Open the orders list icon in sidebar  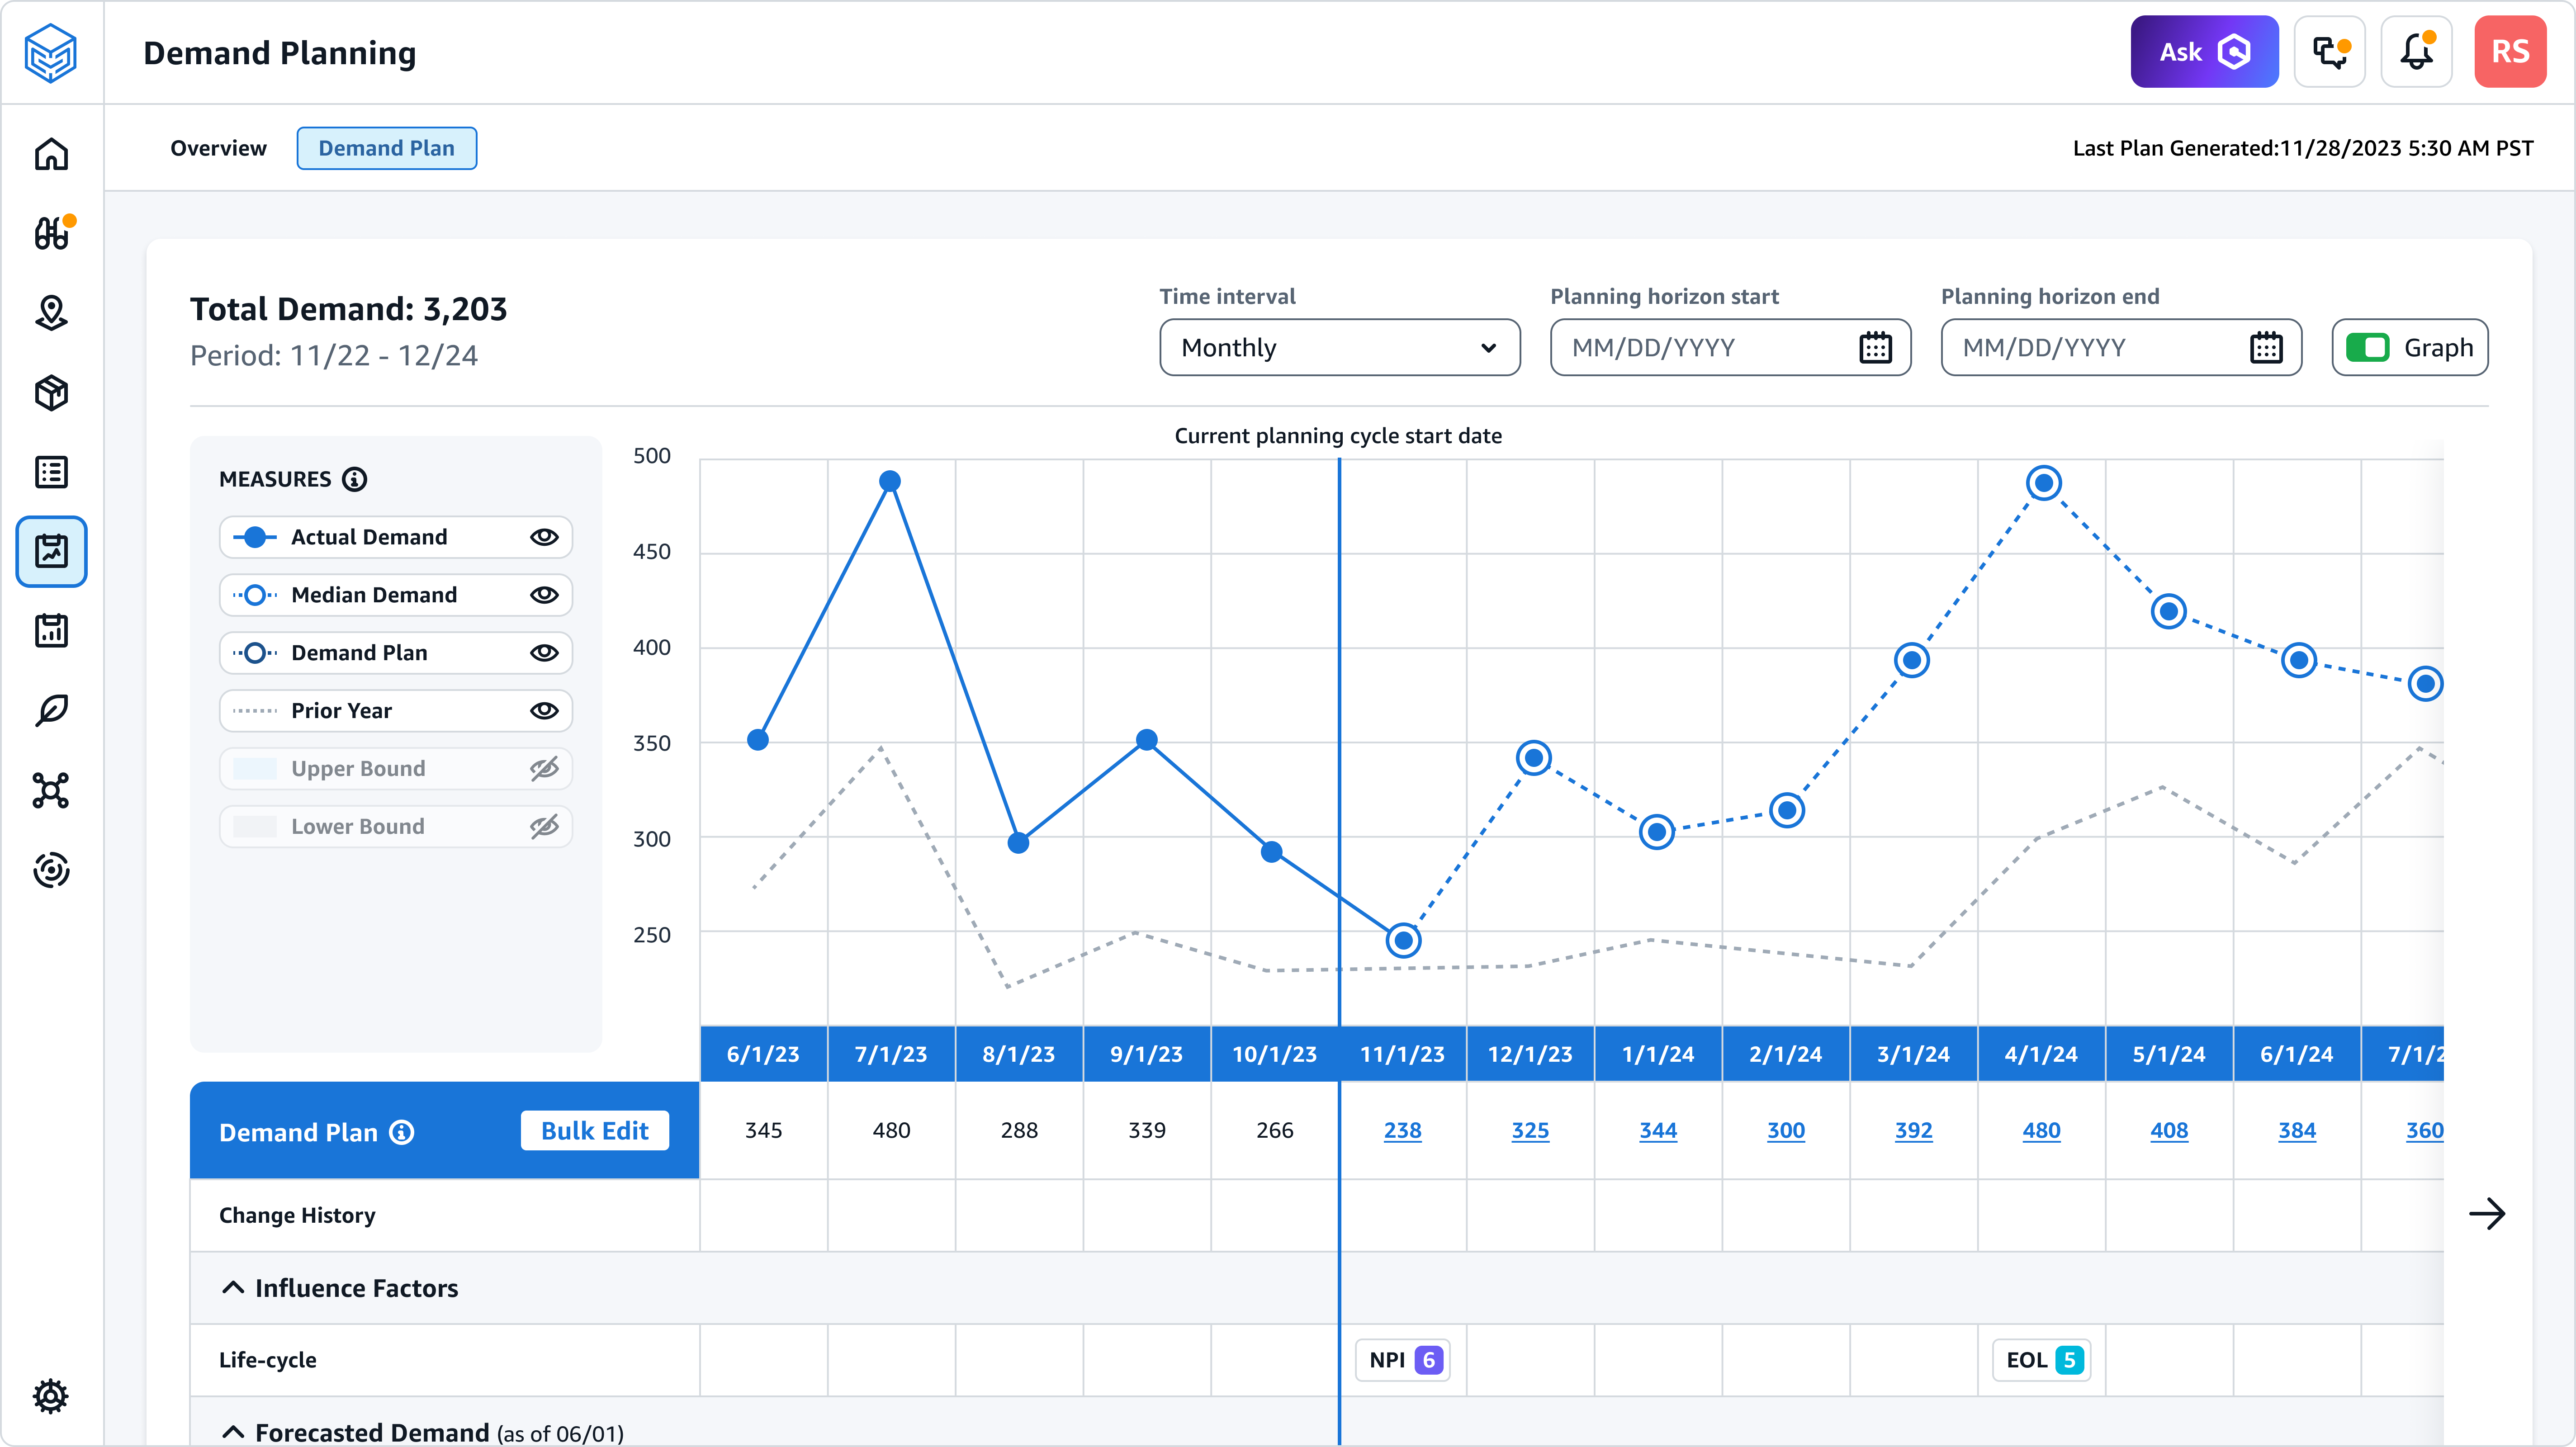51,472
